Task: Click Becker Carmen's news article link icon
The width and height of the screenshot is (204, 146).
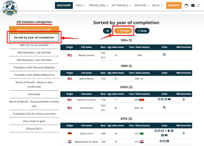Action: pos(164,55)
